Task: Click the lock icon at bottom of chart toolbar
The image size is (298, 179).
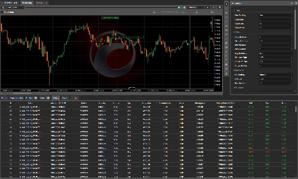Action: (x=226, y=73)
